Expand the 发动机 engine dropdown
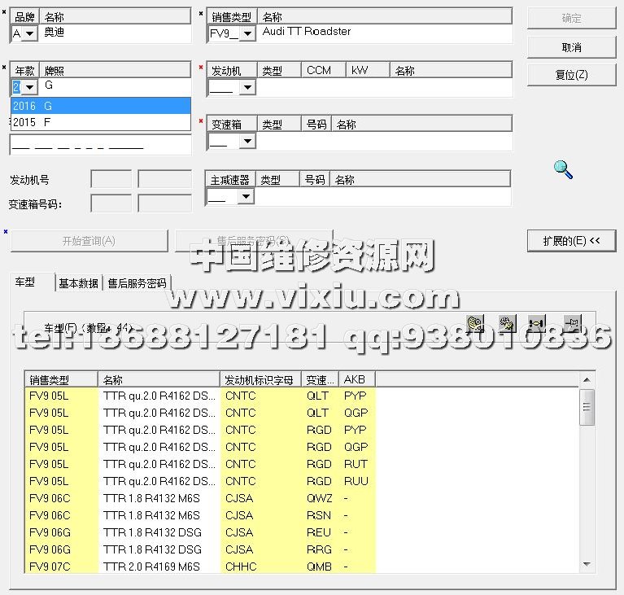The height and width of the screenshot is (595, 624). [x=247, y=87]
